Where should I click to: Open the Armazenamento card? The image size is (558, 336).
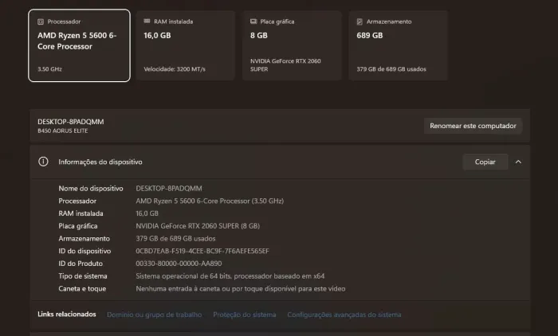click(x=398, y=45)
